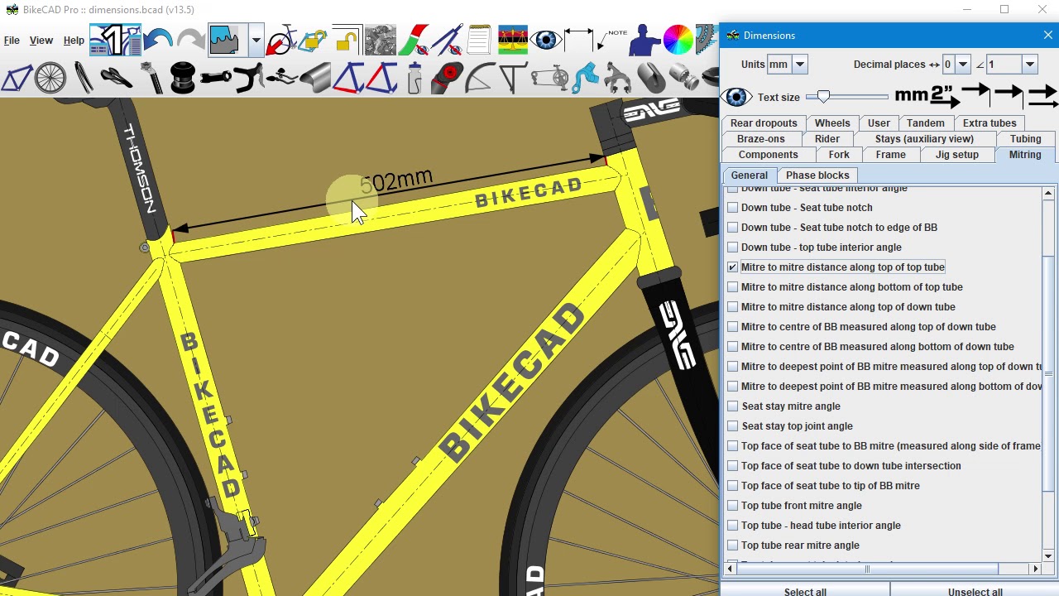Open the File menu
This screenshot has height=596, width=1059.
tap(12, 40)
